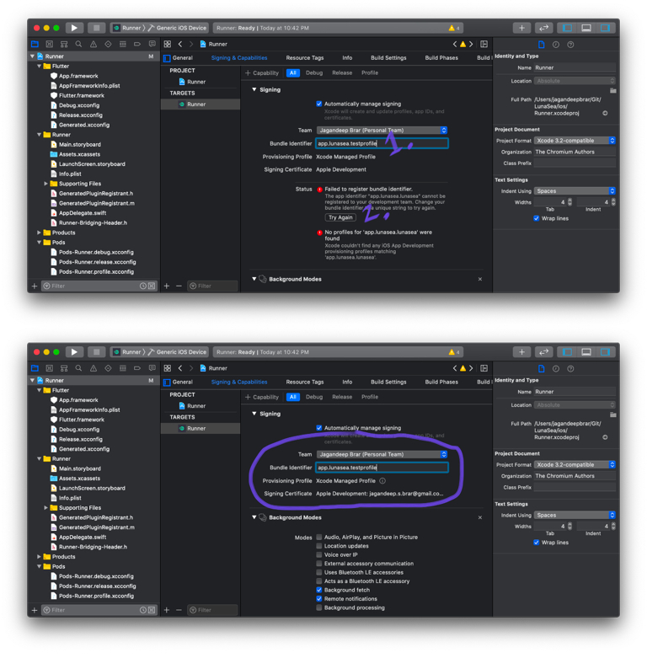The image size is (647, 658).
Task: Click the Run button in lower Xcode window
Action: [x=74, y=351]
